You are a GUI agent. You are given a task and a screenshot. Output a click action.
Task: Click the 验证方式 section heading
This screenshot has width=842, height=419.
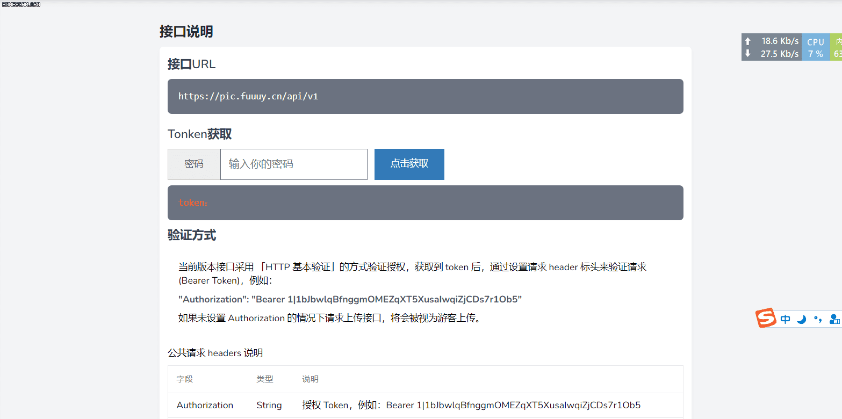point(192,235)
